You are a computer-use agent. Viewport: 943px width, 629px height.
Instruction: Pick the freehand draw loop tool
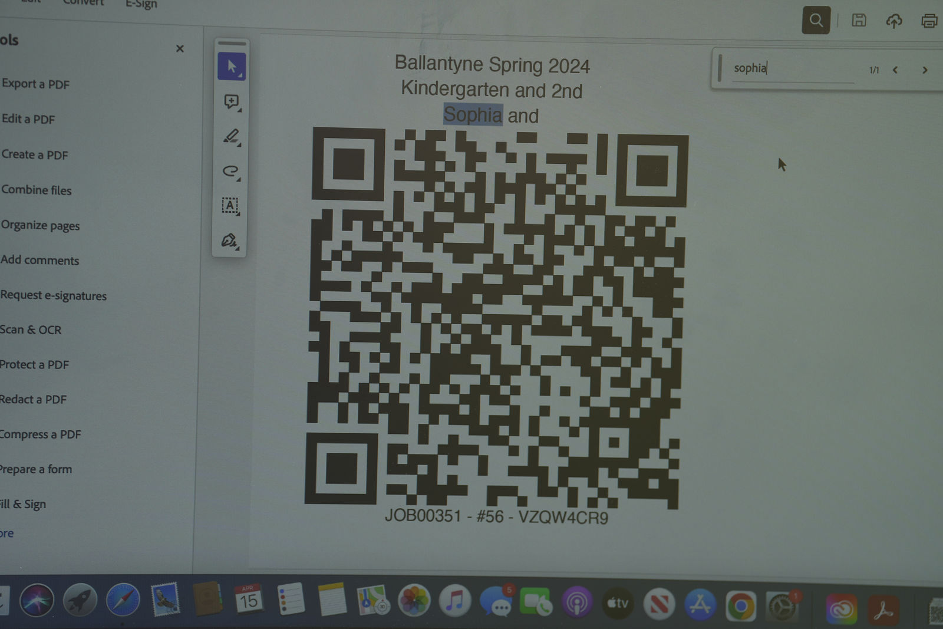(x=231, y=172)
